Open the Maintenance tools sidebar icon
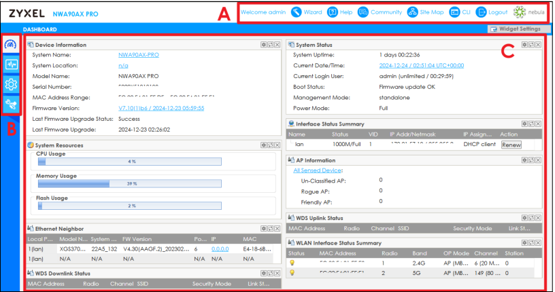 pos(10,104)
